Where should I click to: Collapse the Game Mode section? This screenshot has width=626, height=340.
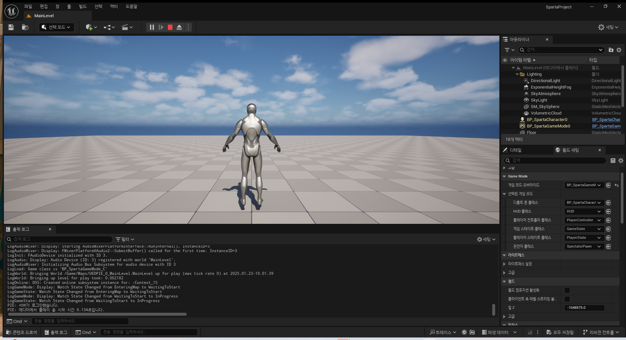point(504,176)
